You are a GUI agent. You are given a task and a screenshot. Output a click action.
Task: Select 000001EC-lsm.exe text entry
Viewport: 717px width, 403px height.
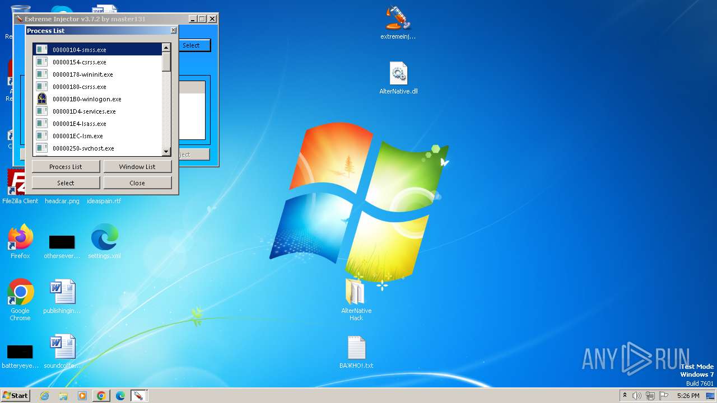pyautogui.click(x=77, y=136)
